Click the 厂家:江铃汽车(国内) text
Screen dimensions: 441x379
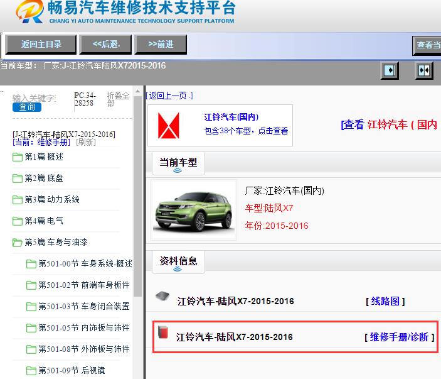[x=284, y=191]
